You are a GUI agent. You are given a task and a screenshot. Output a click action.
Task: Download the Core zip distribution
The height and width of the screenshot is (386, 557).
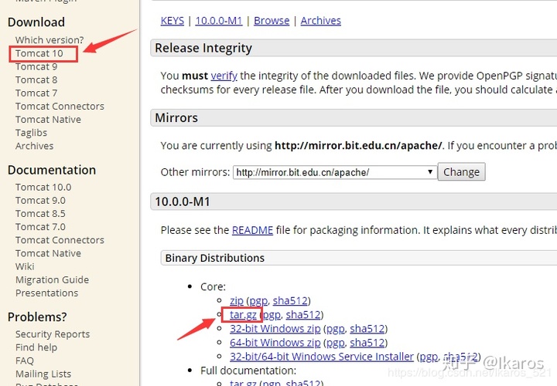[237, 300]
